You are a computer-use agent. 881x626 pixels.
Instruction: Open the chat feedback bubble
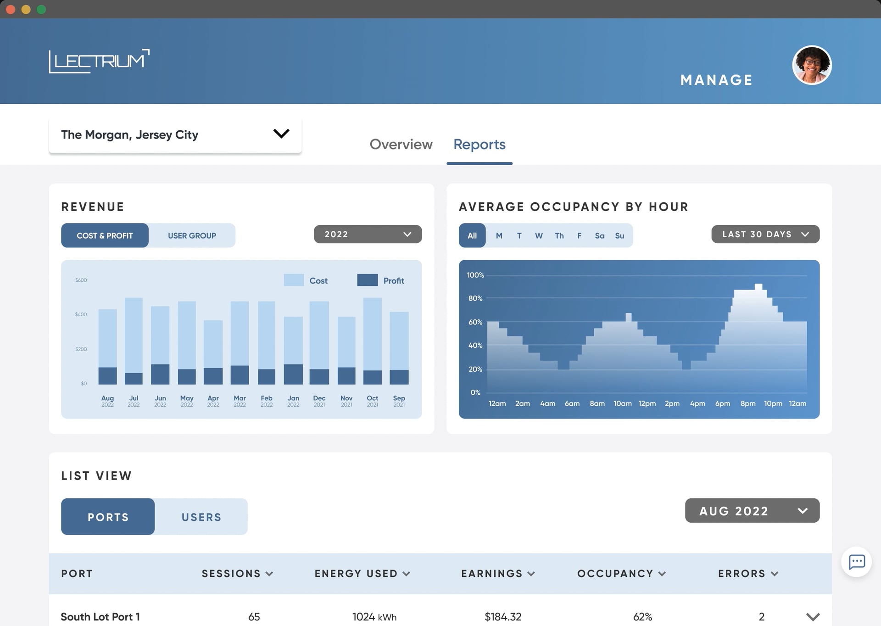click(x=857, y=562)
